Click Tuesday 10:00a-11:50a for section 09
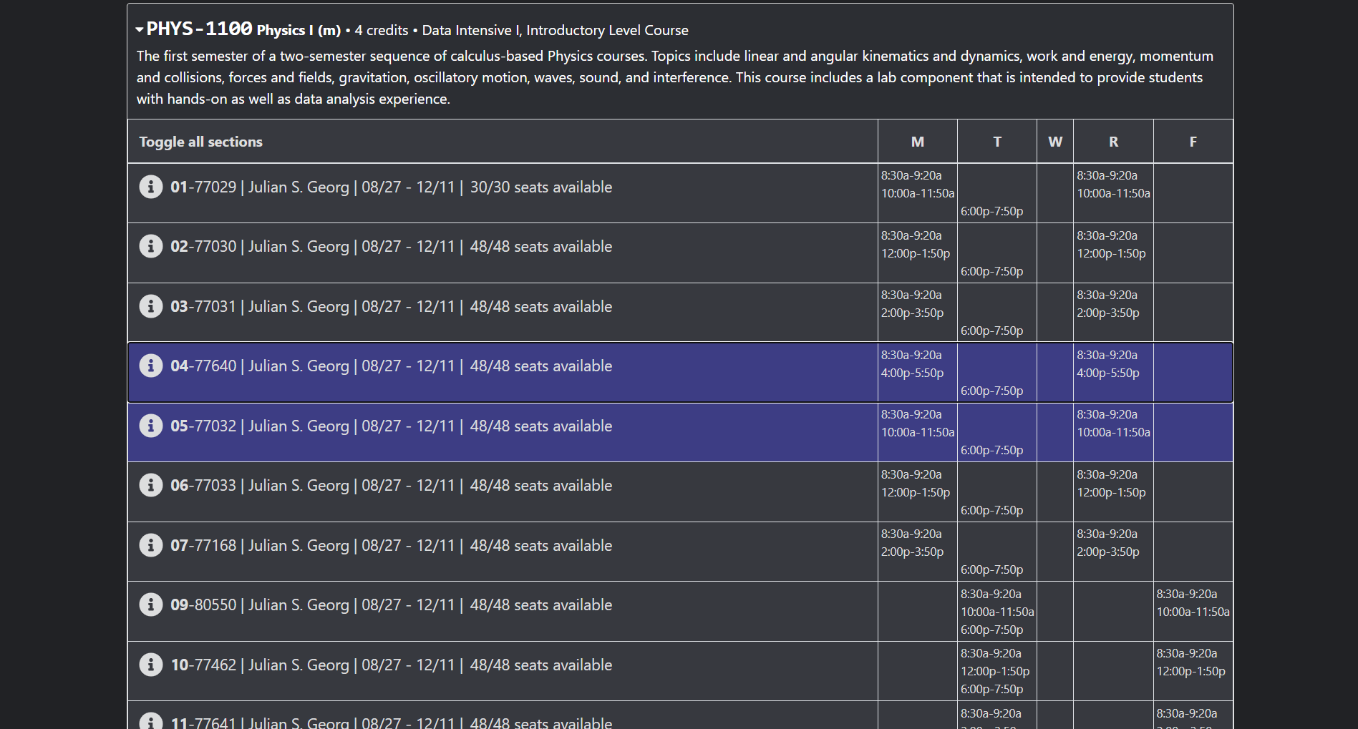The width and height of the screenshot is (1358, 729). (x=997, y=612)
